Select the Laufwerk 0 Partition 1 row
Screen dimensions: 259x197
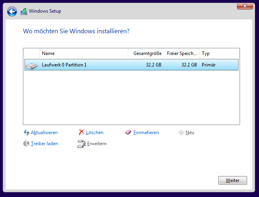coord(131,65)
